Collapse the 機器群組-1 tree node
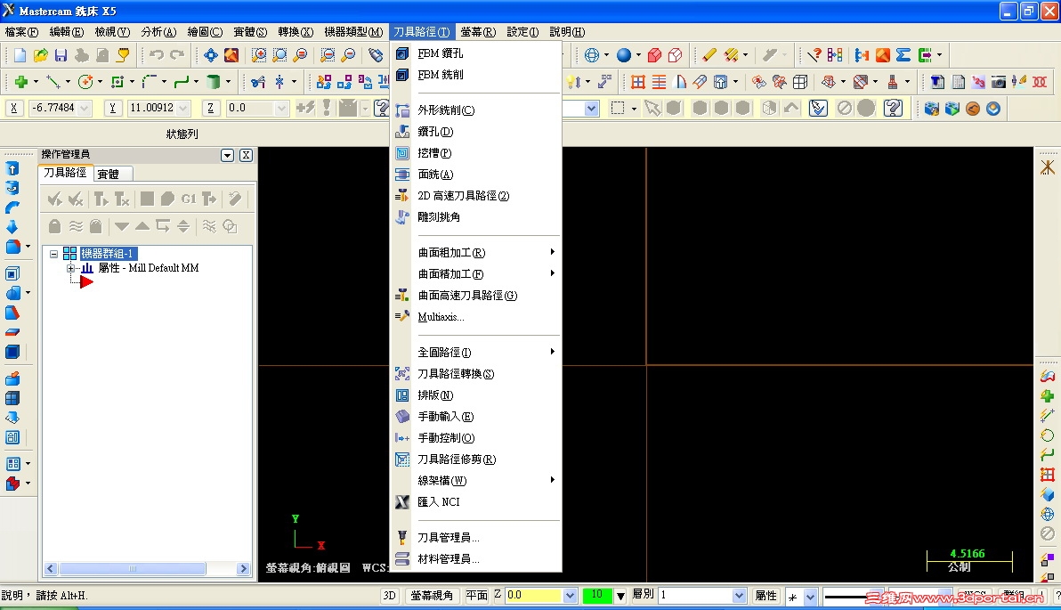 click(53, 254)
